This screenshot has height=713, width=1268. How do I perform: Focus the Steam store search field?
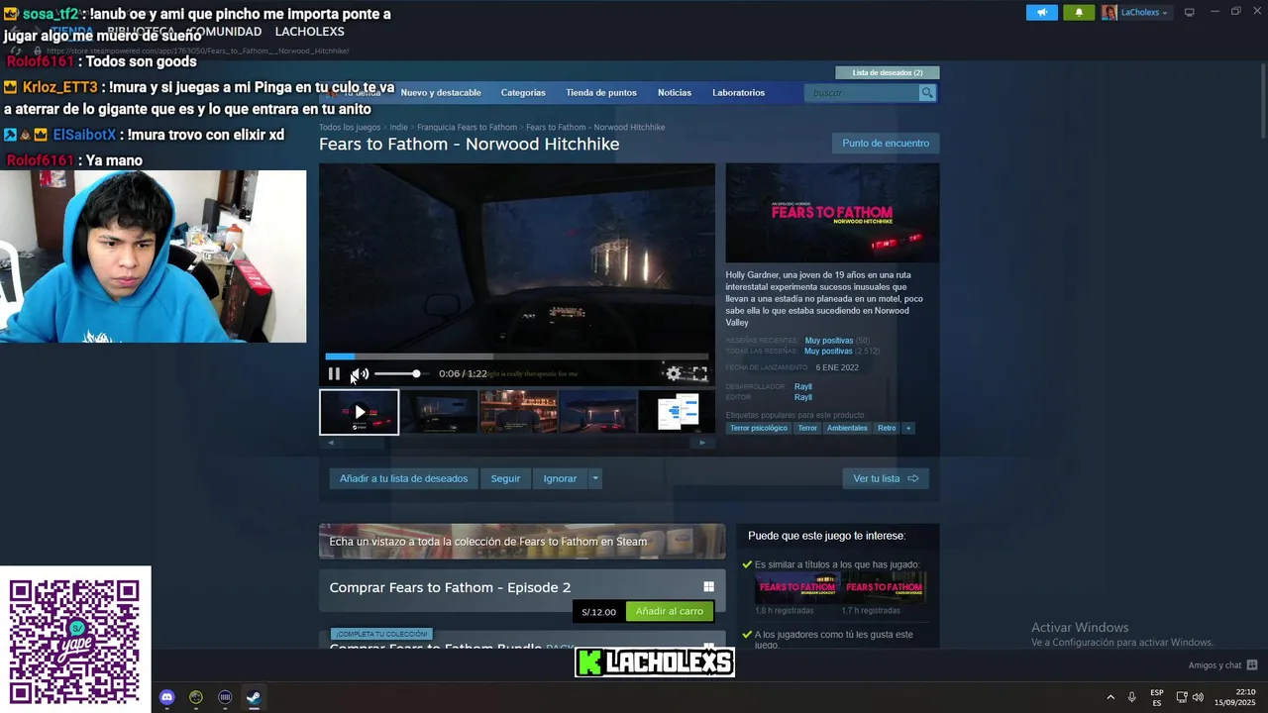click(x=863, y=92)
